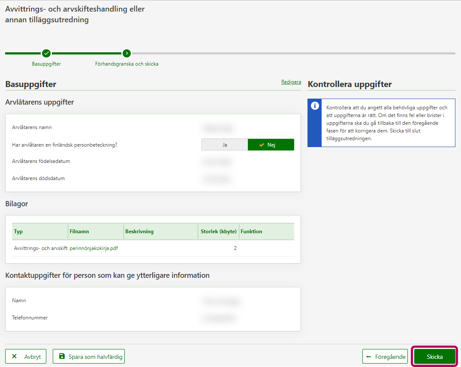461x367 pixels.
Task: Select Ja for Finnish personal identity code
Action: (x=225, y=145)
